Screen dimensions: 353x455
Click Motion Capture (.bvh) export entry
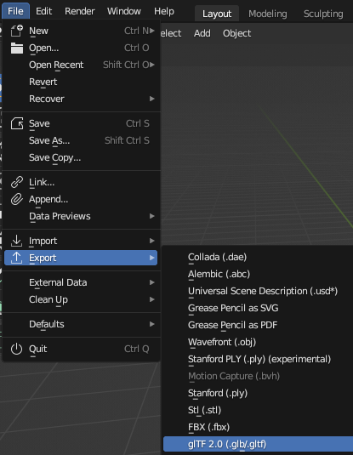258,376
